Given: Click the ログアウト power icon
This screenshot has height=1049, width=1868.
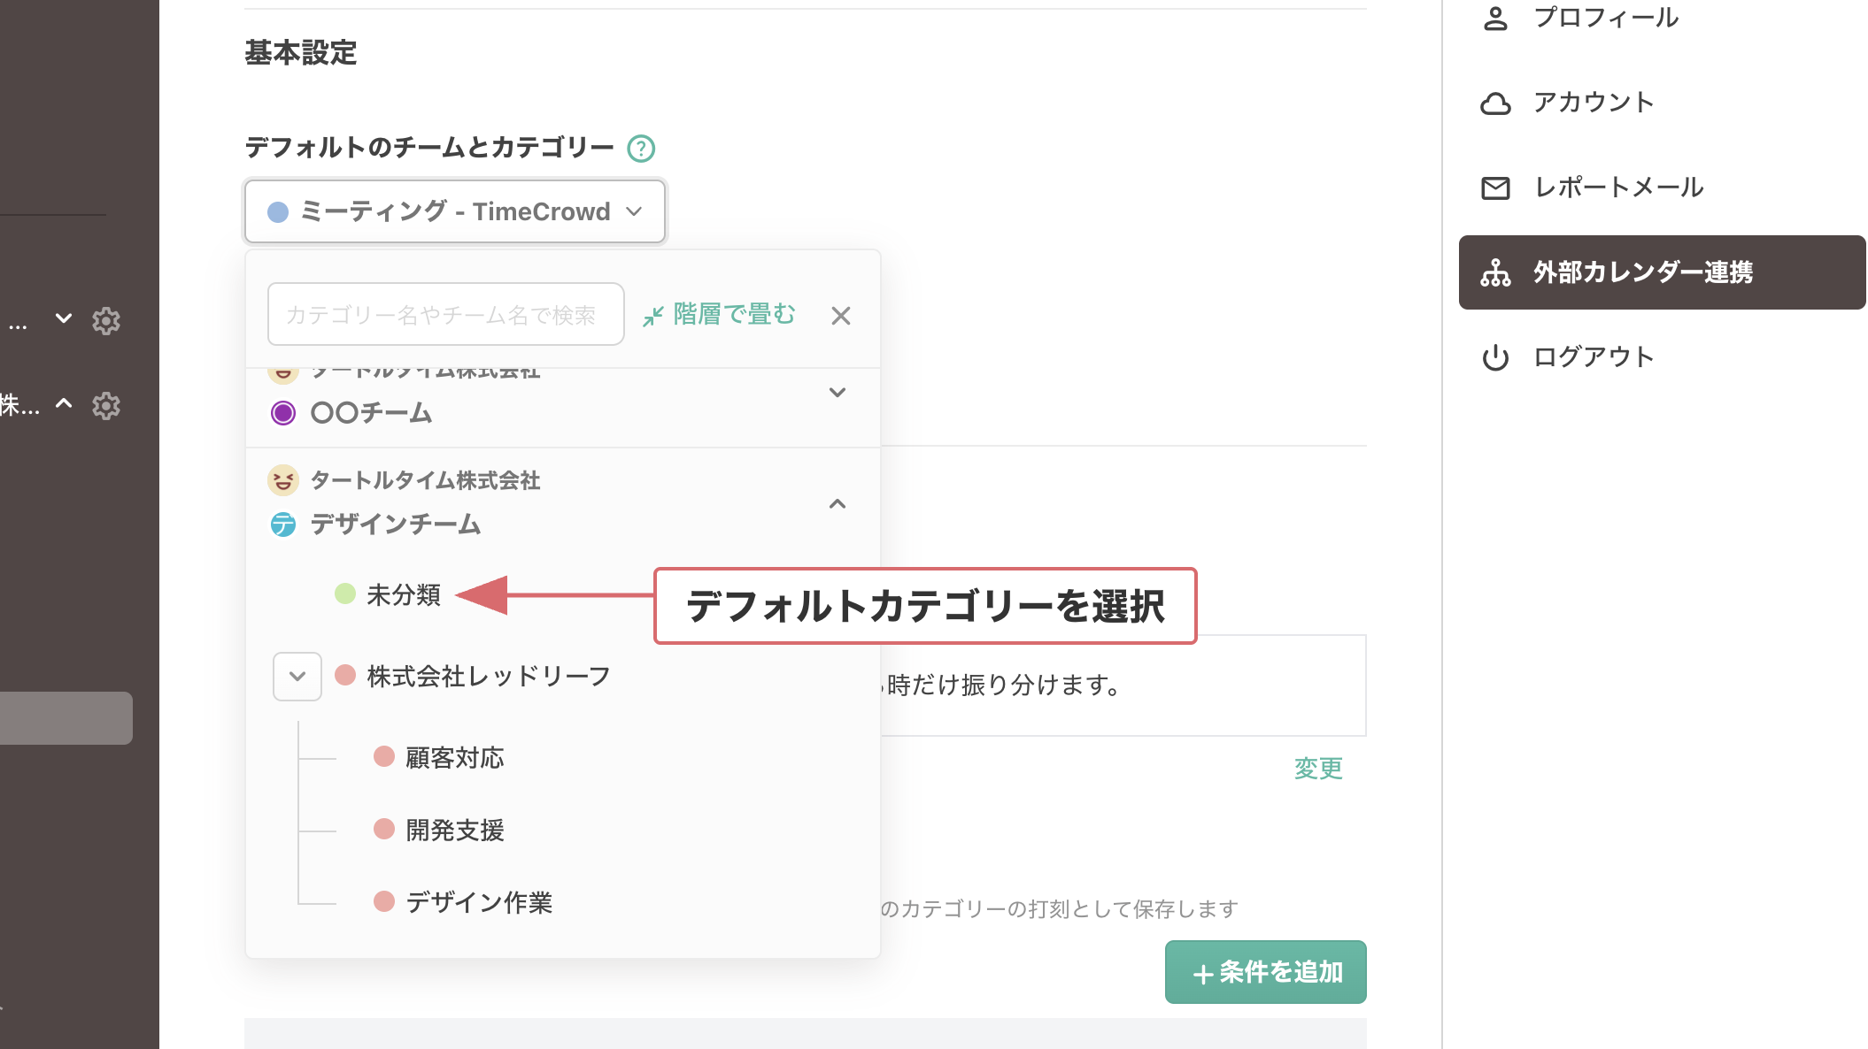Looking at the screenshot, I should (x=1496, y=356).
